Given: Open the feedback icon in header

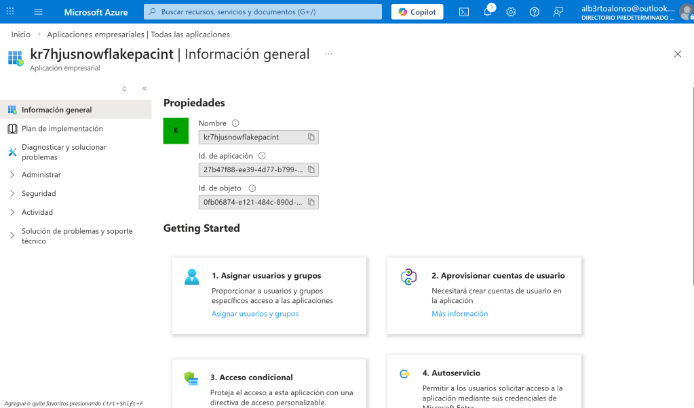Looking at the screenshot, I should pos(558,12).
